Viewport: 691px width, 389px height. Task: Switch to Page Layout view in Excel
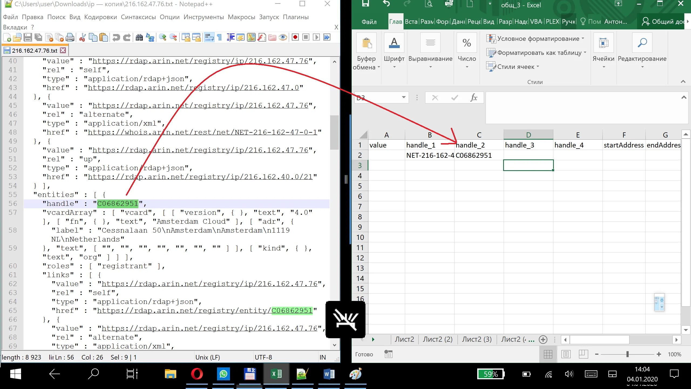coord(566,354)
